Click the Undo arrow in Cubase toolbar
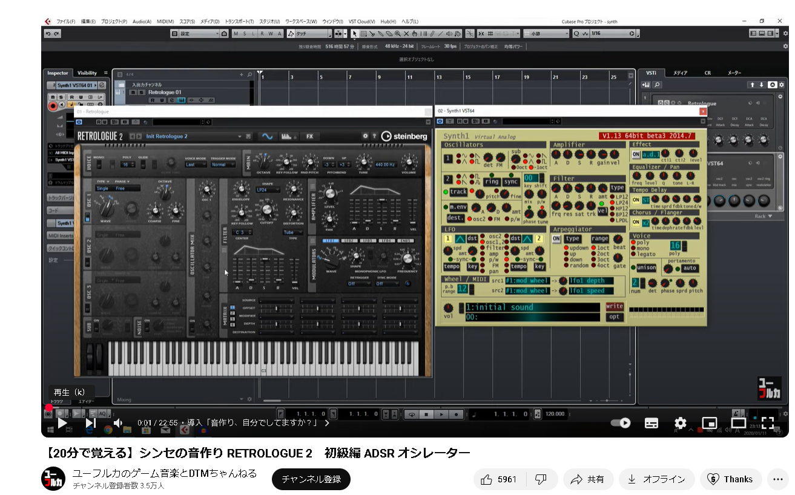The image size is (795, 495). (x=48, y=34)
